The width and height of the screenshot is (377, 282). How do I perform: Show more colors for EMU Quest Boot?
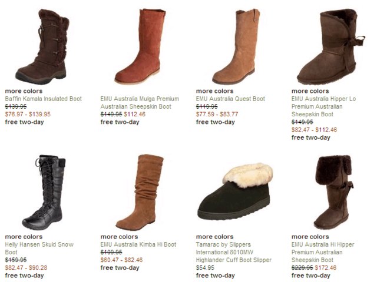point(214,91)
